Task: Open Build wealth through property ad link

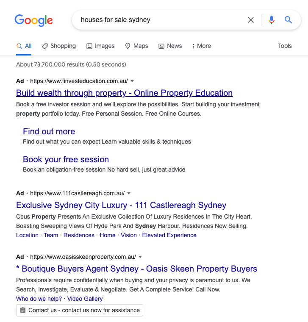Action: (x=125, y=93)
